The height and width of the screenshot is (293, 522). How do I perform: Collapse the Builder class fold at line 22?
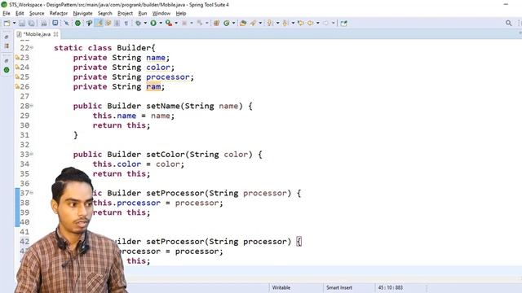[32, 48]
